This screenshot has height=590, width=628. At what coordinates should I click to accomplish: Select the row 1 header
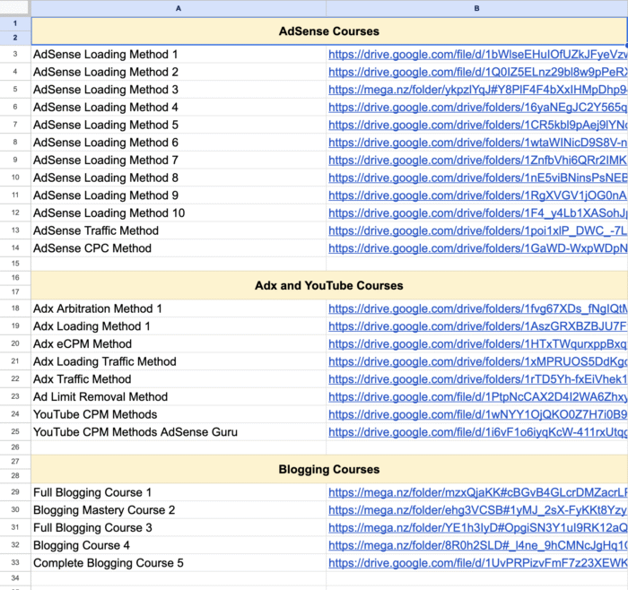coord(15,23)
